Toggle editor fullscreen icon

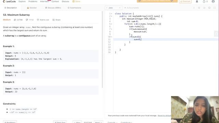[x=215, y=8]
